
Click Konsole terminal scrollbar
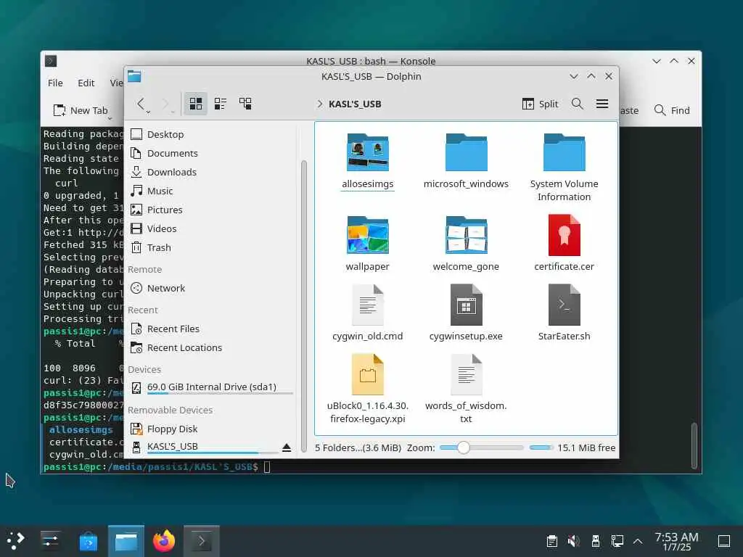694,446
